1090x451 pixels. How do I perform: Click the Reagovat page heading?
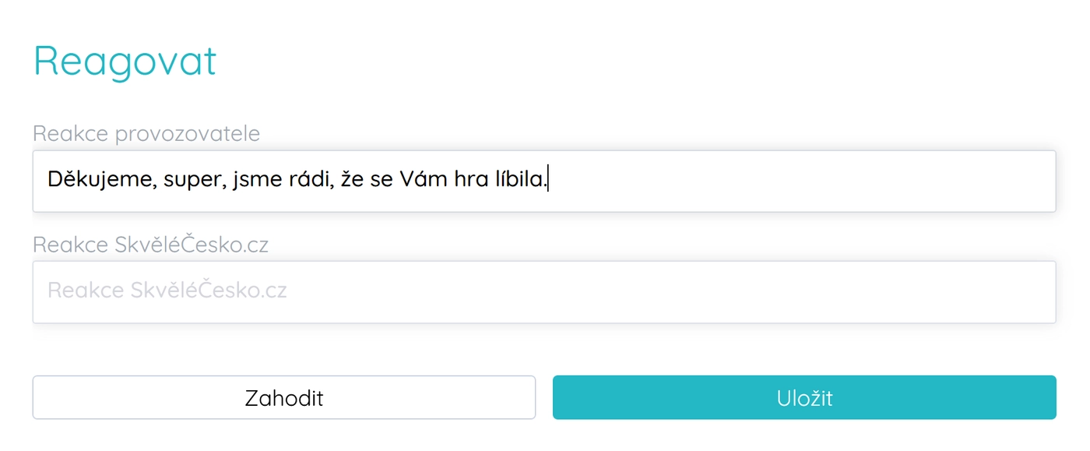click(125, 60)
